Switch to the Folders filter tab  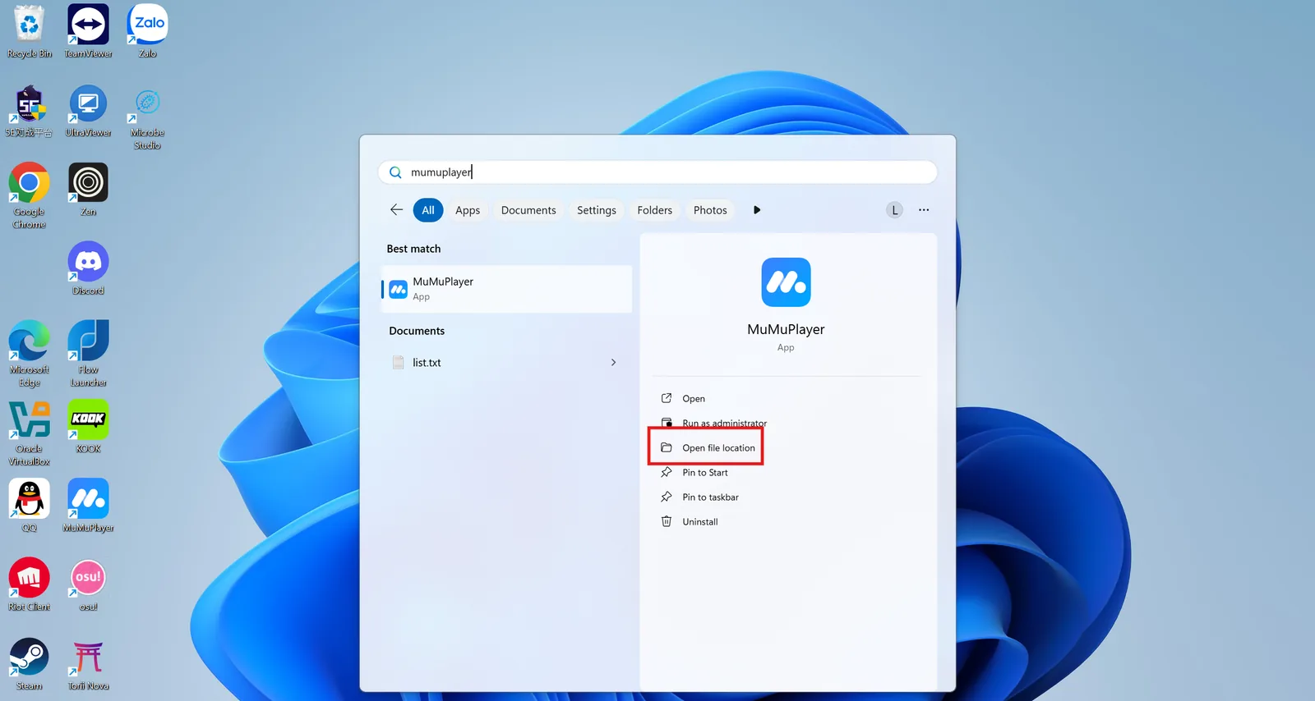point(655,210)
